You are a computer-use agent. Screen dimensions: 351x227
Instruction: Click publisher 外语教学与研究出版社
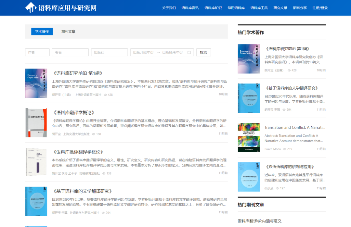coord(84,213)
